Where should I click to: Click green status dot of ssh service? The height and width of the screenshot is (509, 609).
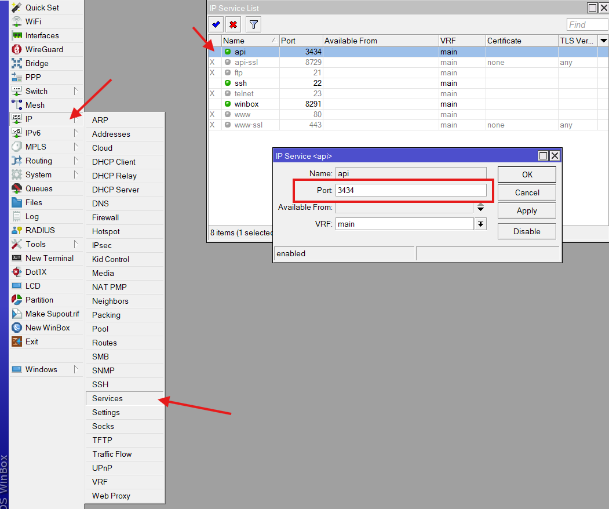228,83
